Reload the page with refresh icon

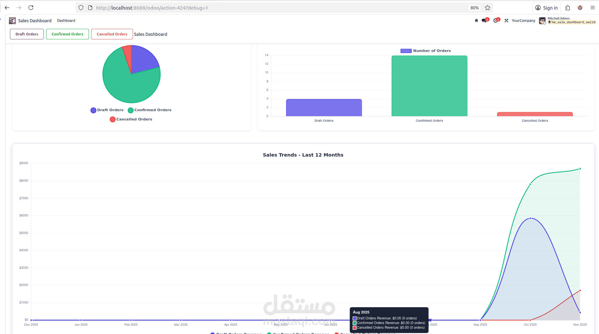(31, 8)
